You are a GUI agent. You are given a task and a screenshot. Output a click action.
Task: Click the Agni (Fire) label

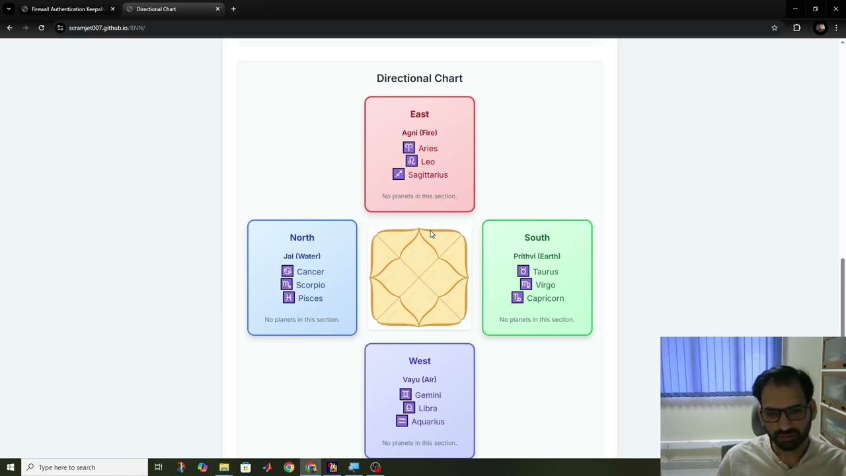click(x=419, y=133)
